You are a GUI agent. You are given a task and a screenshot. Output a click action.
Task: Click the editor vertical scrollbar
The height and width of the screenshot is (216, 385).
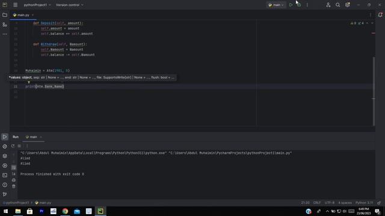click(x=374, y=91)
